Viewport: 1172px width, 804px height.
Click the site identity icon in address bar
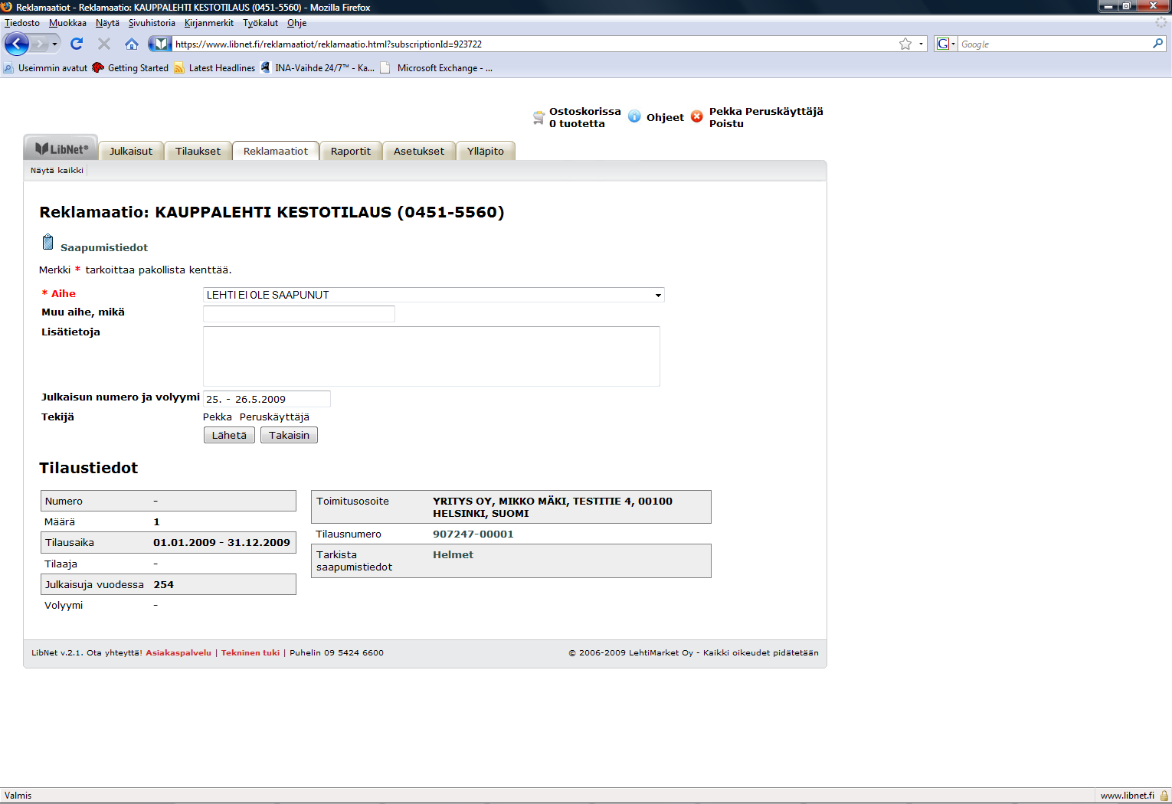point(160,44)
